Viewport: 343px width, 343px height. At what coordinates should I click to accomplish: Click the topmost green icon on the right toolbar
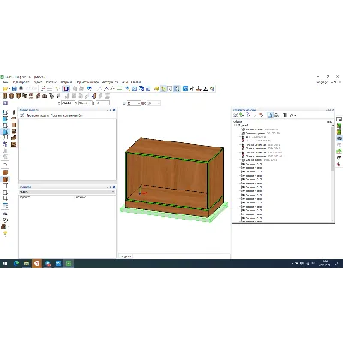click(340, 125)
